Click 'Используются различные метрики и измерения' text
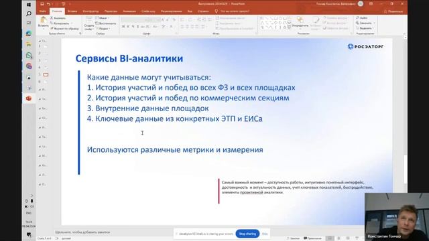Screen dimensions: 429x241 click(x=175, y=150)
